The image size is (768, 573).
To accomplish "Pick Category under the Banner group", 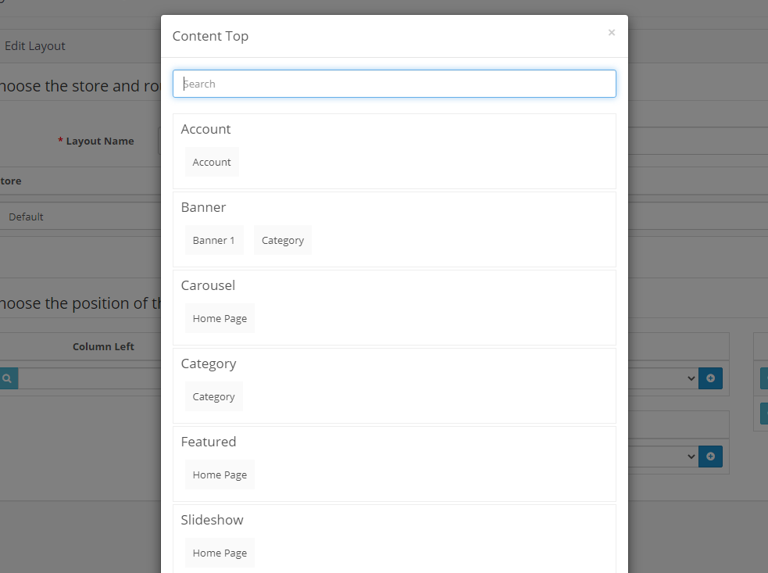I will [282, 240].
